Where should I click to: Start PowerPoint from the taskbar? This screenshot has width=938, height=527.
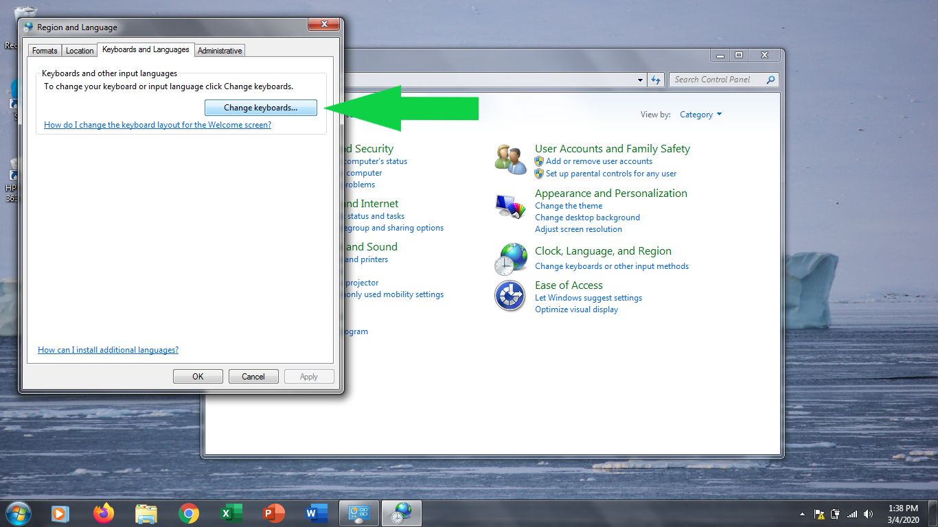coord(273,513)
